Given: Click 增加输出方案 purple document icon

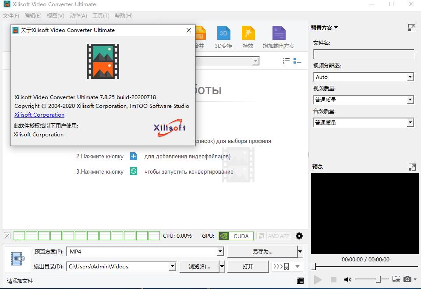Looking at the screenshot, I should point(279,33).
